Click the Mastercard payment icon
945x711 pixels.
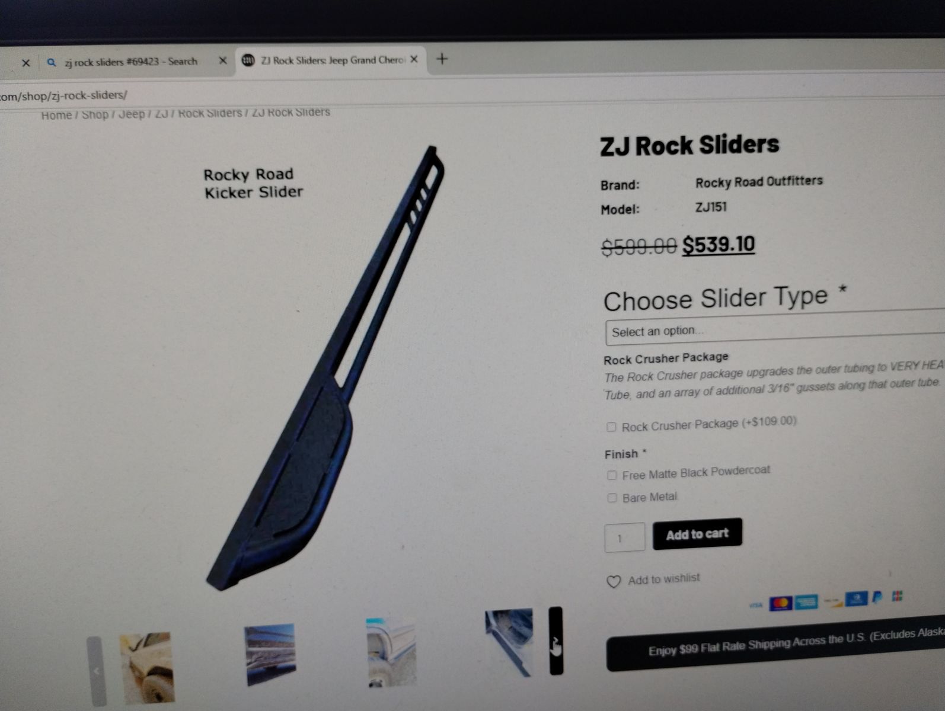click(780, 603)
